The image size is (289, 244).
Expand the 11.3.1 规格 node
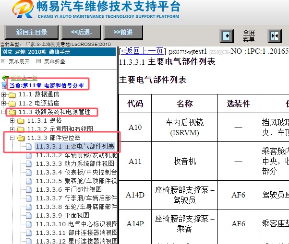coord(12,120)
